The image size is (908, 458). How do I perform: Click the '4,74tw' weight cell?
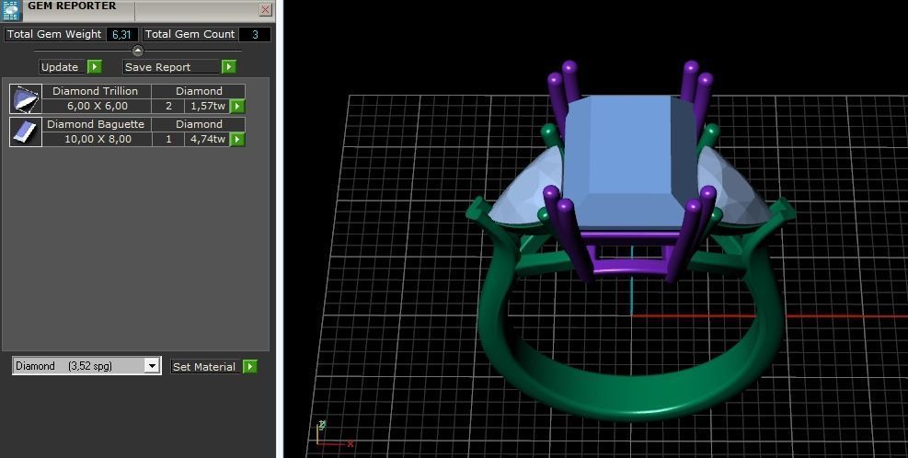coord(207,139)
